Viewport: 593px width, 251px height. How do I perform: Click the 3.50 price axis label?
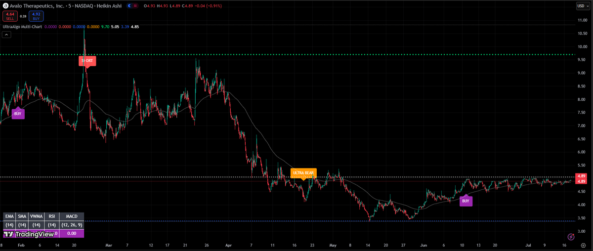582,218
